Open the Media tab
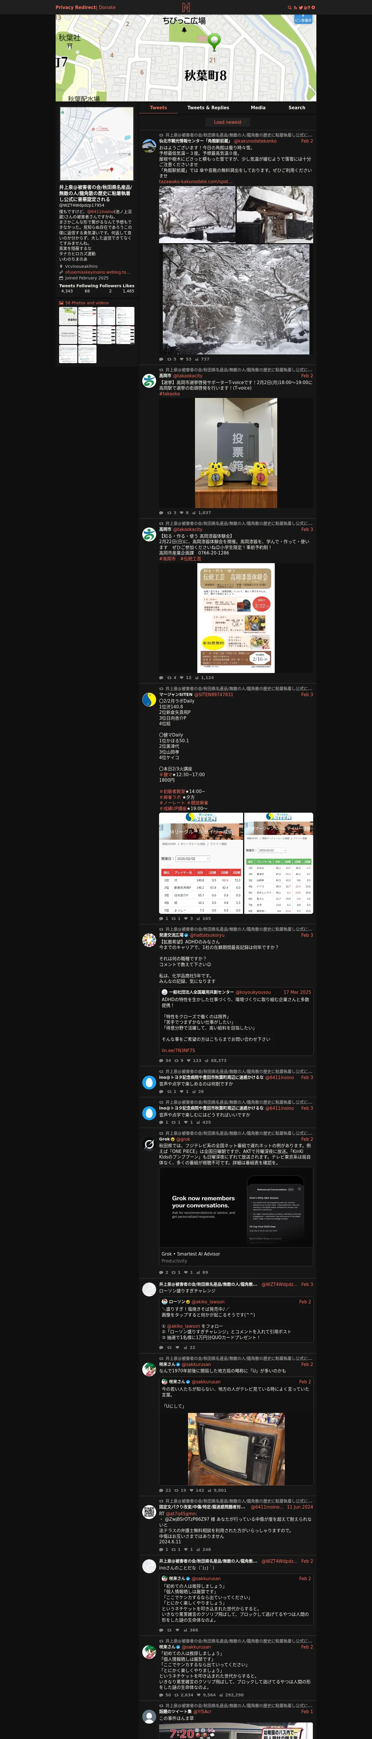The width and height of the screenshot is (372, 1739). 258,108
